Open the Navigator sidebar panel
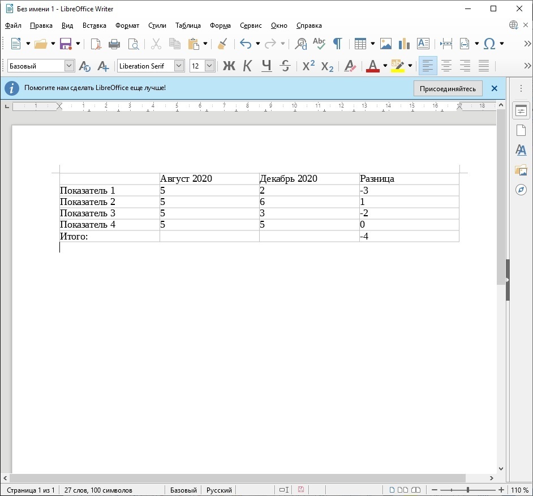The width and height of the screenshot is (533, 496). 521,190
